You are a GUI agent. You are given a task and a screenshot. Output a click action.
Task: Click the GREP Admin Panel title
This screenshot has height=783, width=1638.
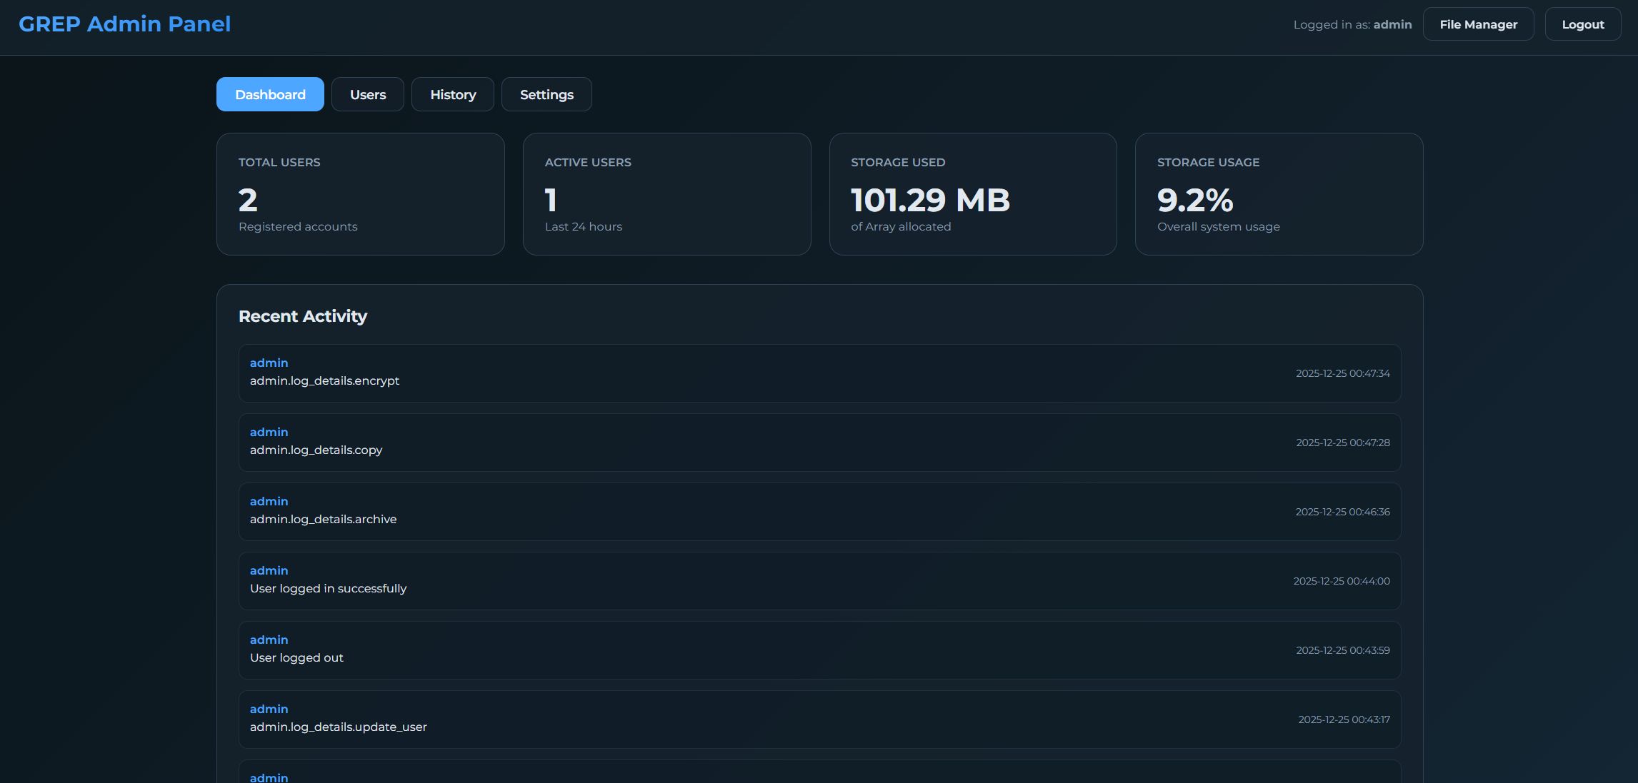124,24
